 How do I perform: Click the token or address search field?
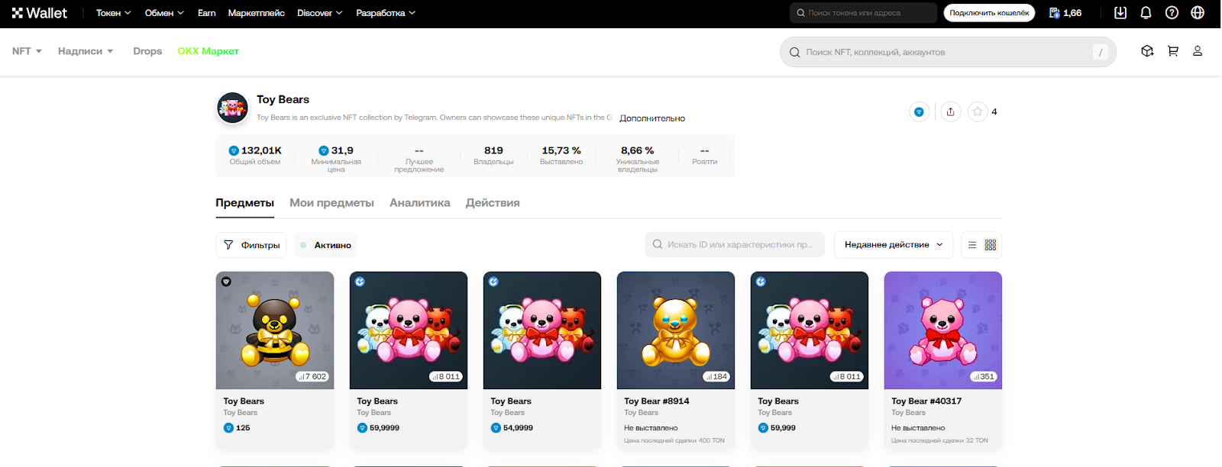pos(863,13)
